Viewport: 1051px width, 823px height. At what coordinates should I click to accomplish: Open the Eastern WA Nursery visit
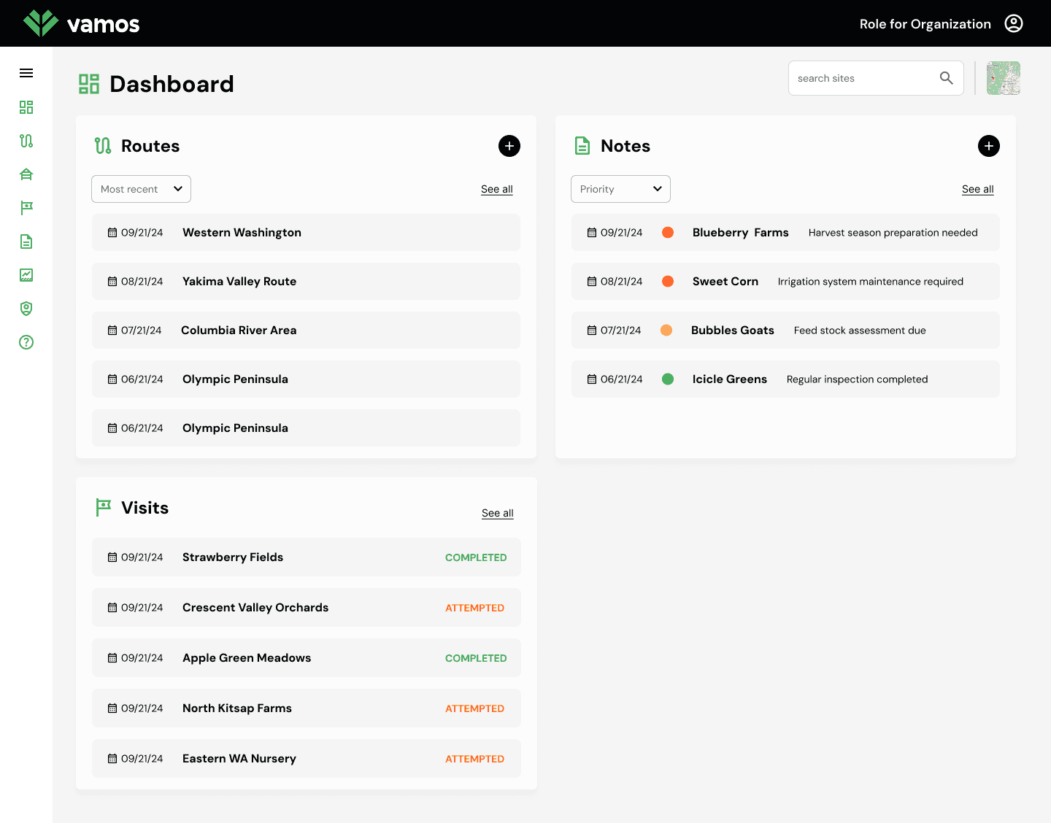307,759
